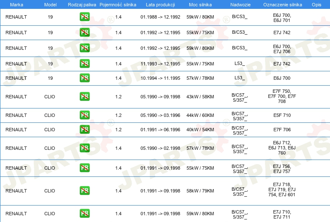Click fuel icon in CLIO 44kW / 60KM row

tap(84, 115)
